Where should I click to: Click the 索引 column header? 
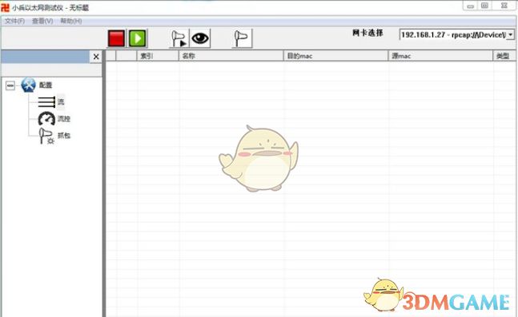158,56
